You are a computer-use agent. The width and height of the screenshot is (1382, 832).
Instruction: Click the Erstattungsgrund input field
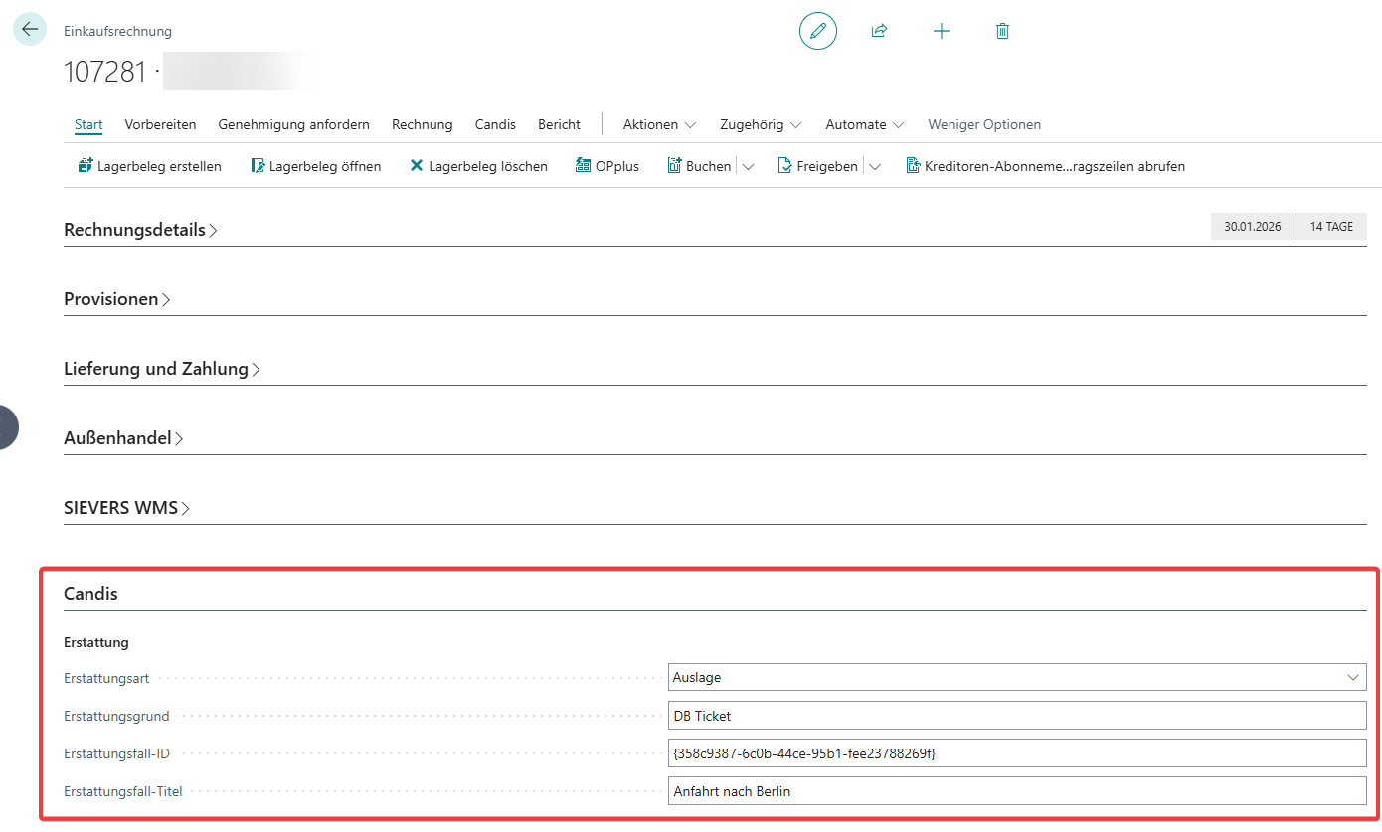pyautogui.click(x=1016, y=716)
